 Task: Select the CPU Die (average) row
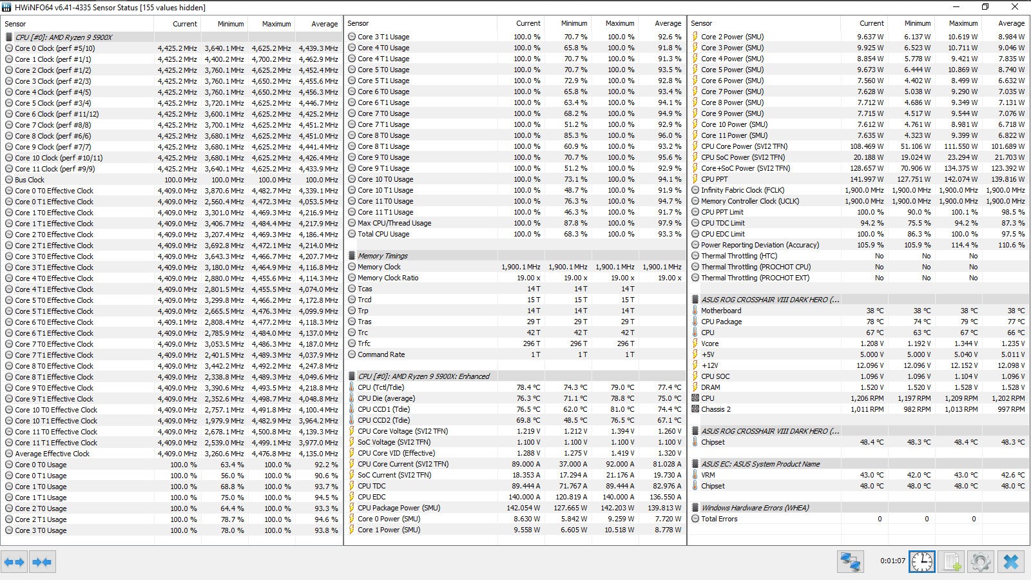[x=515, y=398]
